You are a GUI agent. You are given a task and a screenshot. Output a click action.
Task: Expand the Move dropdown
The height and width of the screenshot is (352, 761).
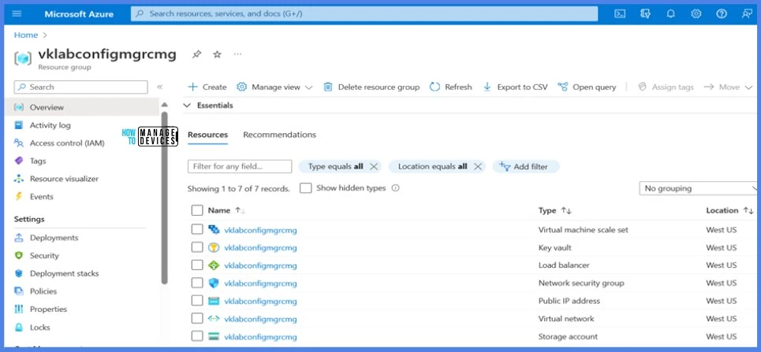point(728,87)
